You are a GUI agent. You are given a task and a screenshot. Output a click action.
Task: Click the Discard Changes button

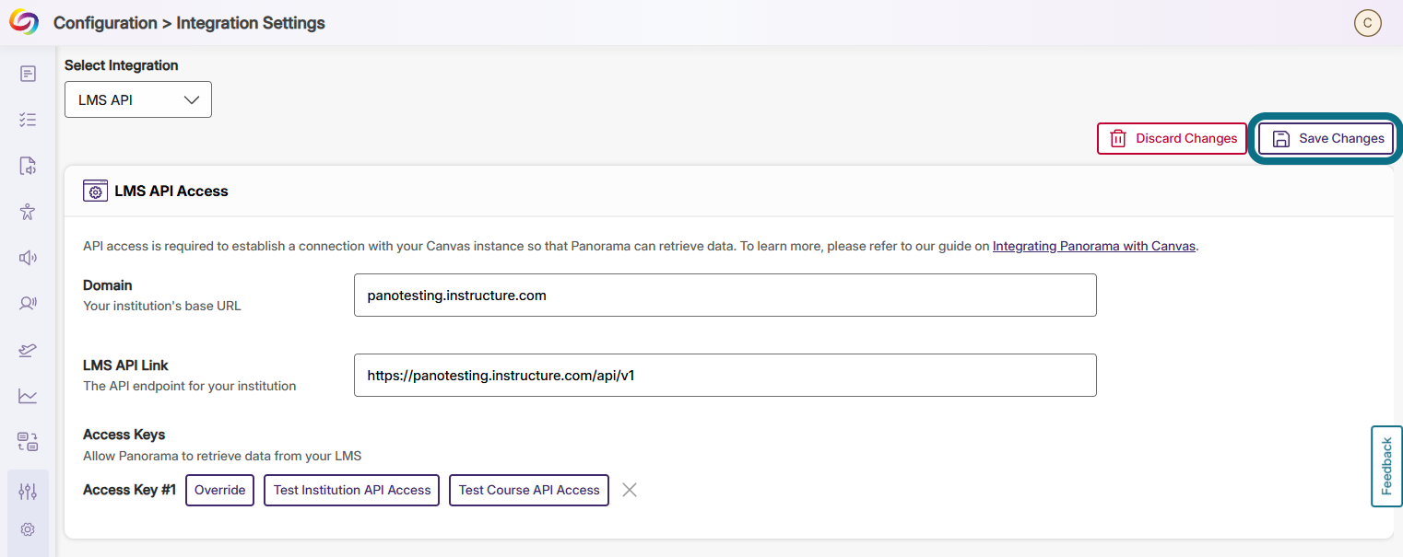[1172, 138]
